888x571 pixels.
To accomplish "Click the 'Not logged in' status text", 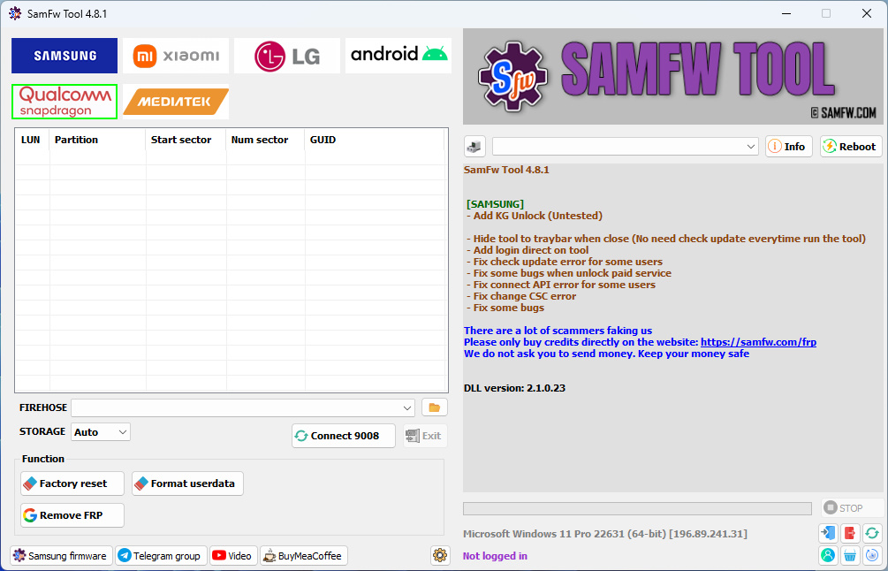I will tap(495, 556).
